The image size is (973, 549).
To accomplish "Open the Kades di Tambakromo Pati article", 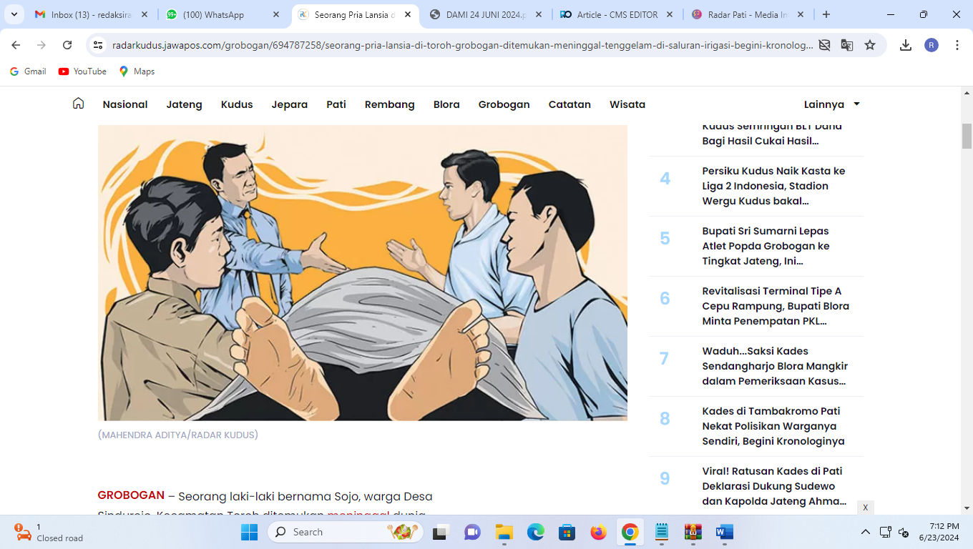I will [773, 426].
